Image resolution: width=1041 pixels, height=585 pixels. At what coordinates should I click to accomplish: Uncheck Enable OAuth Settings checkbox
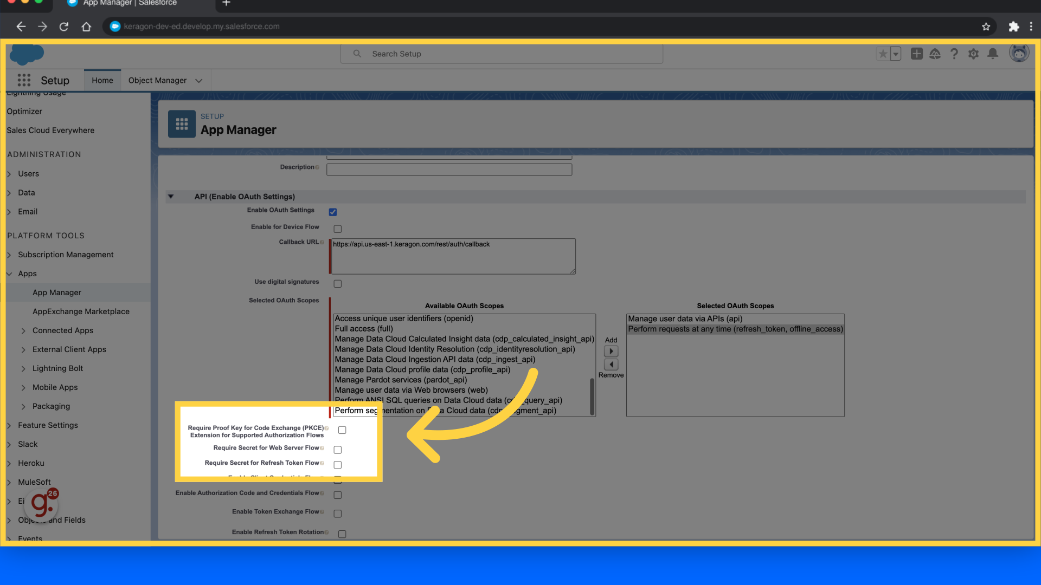(333, 212)
